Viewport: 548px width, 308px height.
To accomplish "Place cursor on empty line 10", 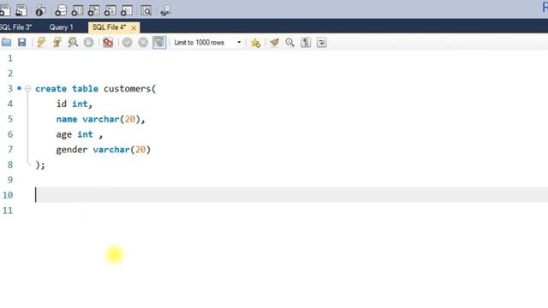I will point(291,195).
